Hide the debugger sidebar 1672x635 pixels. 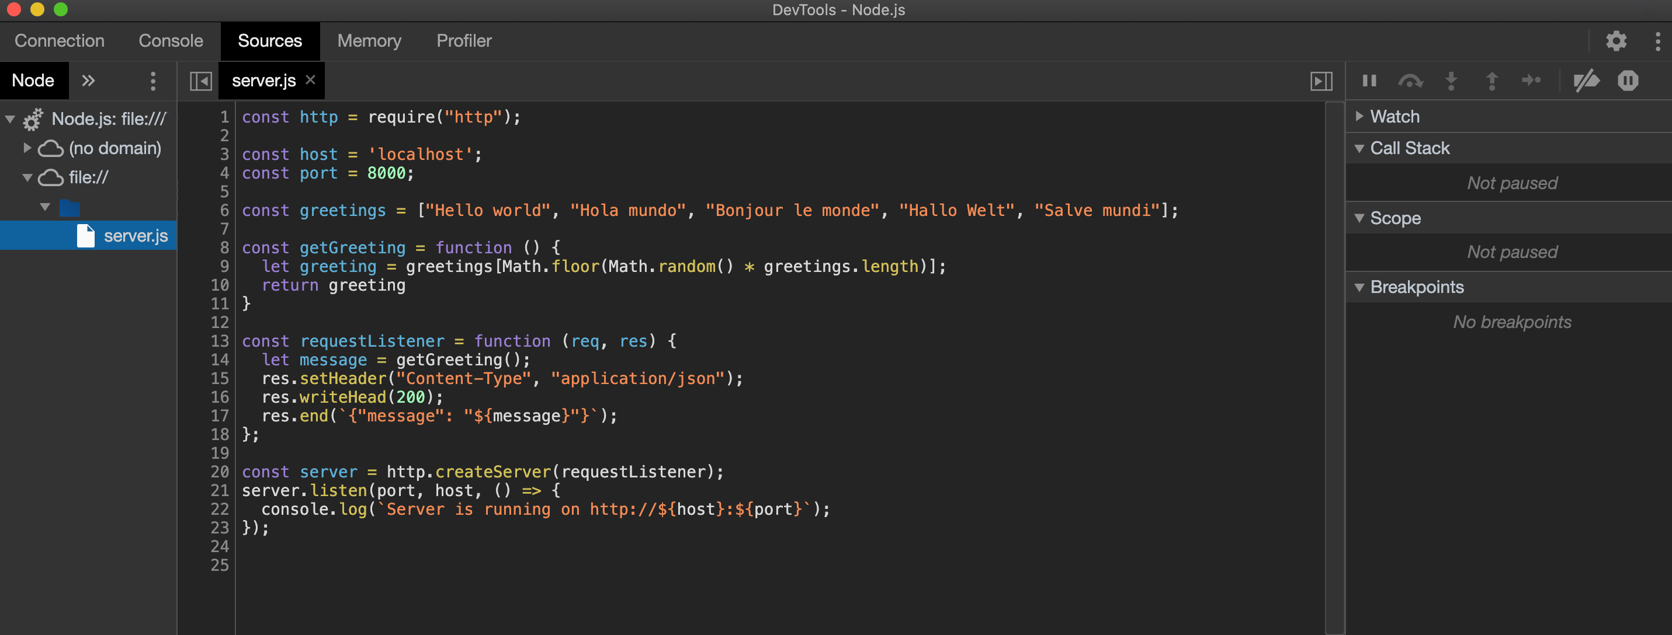point(1321,81)
